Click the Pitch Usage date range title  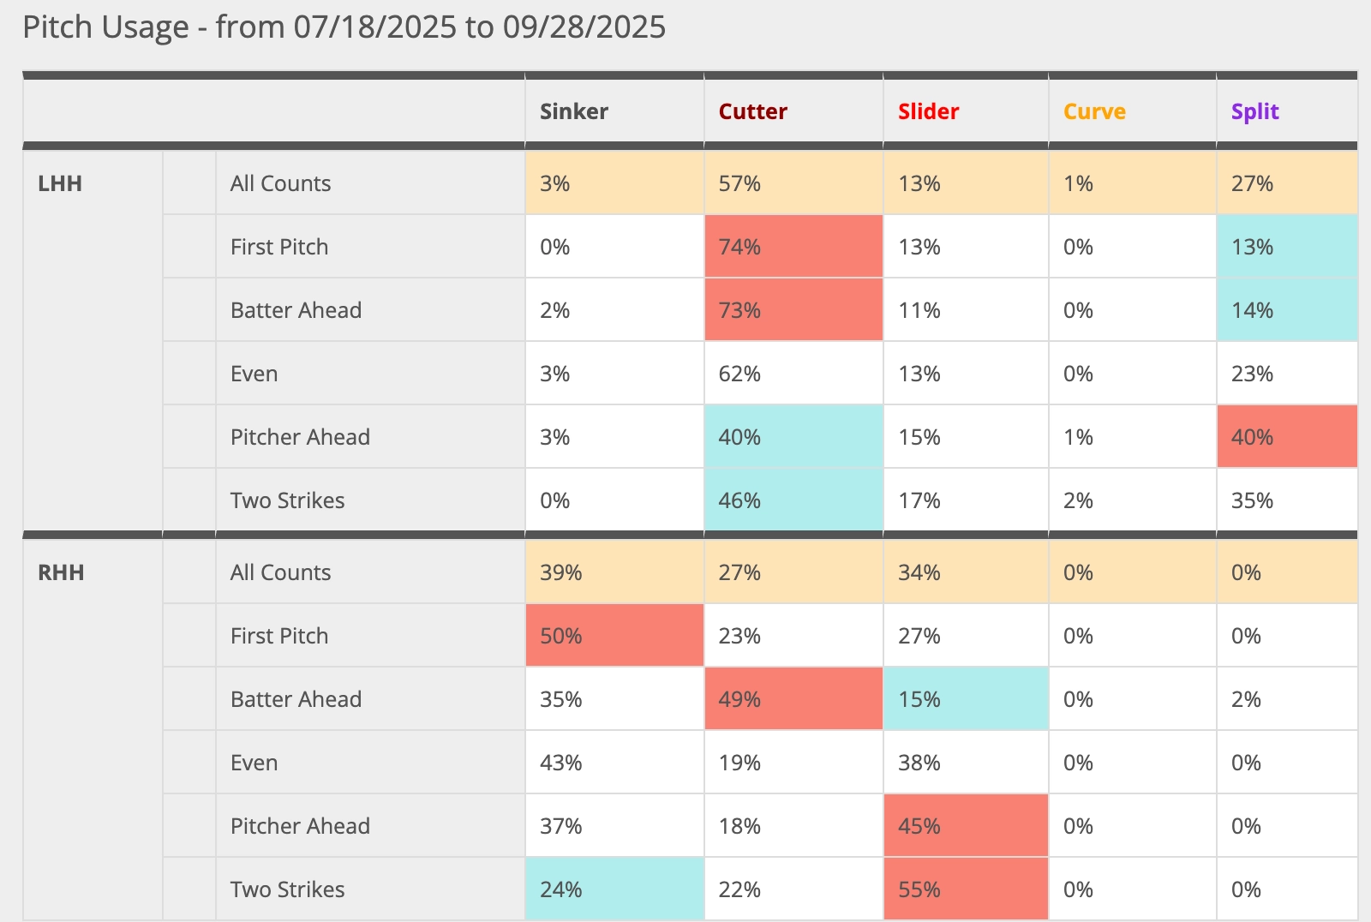tap(344, 27)
